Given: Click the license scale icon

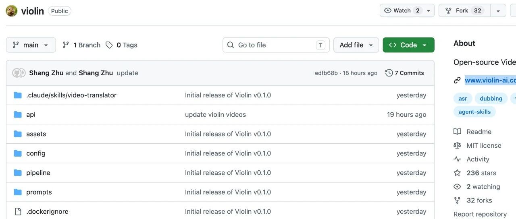Looking at the screenshot, I should pos(457,145).
